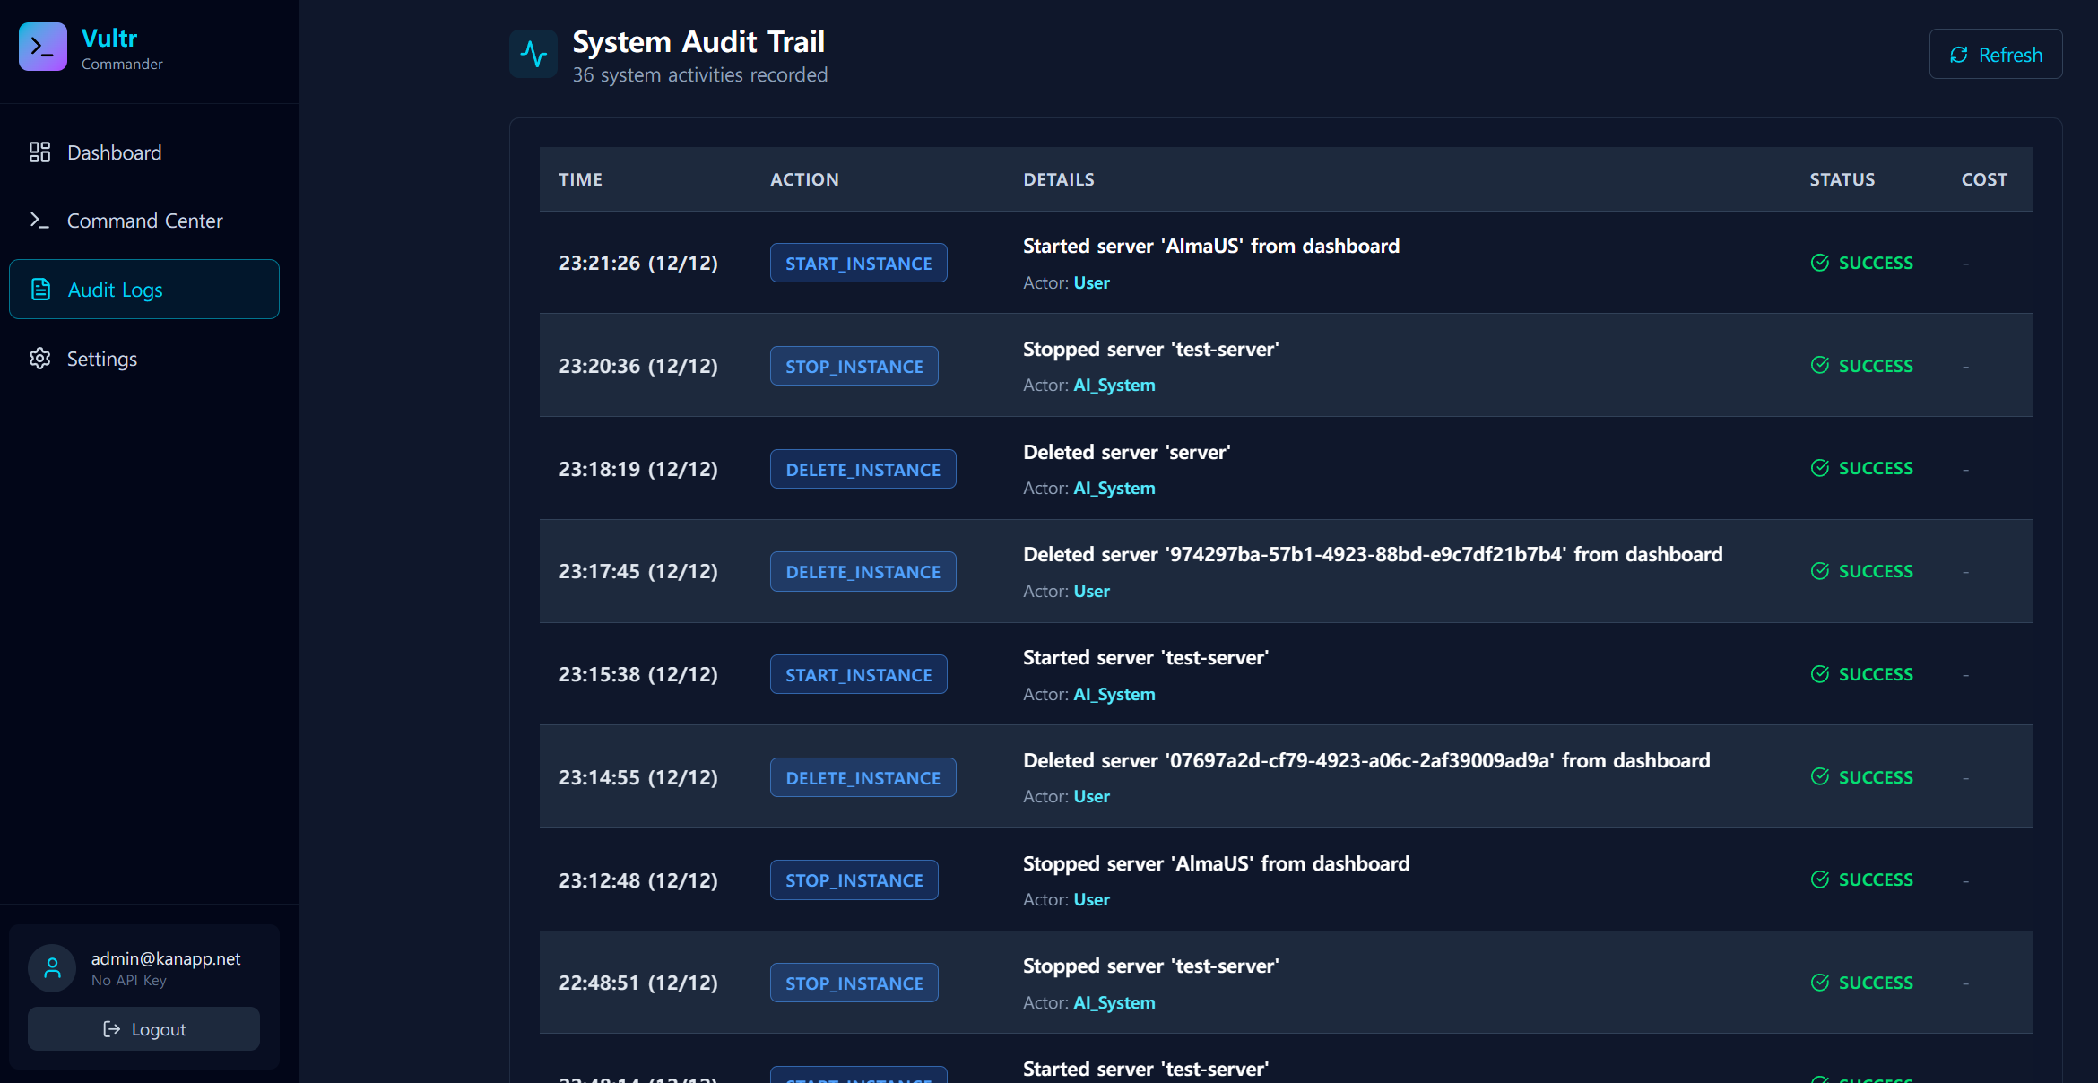Click the User actor link at 23:12:48
Screen dimensions: 2098x1083
point(1091,900)
